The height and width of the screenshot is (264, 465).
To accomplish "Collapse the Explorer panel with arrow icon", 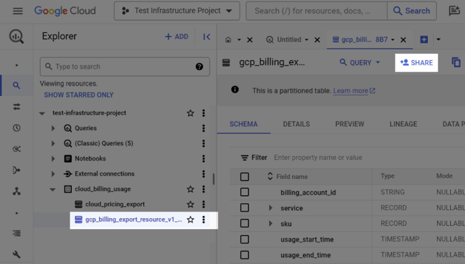I will (x=206, y=36).
